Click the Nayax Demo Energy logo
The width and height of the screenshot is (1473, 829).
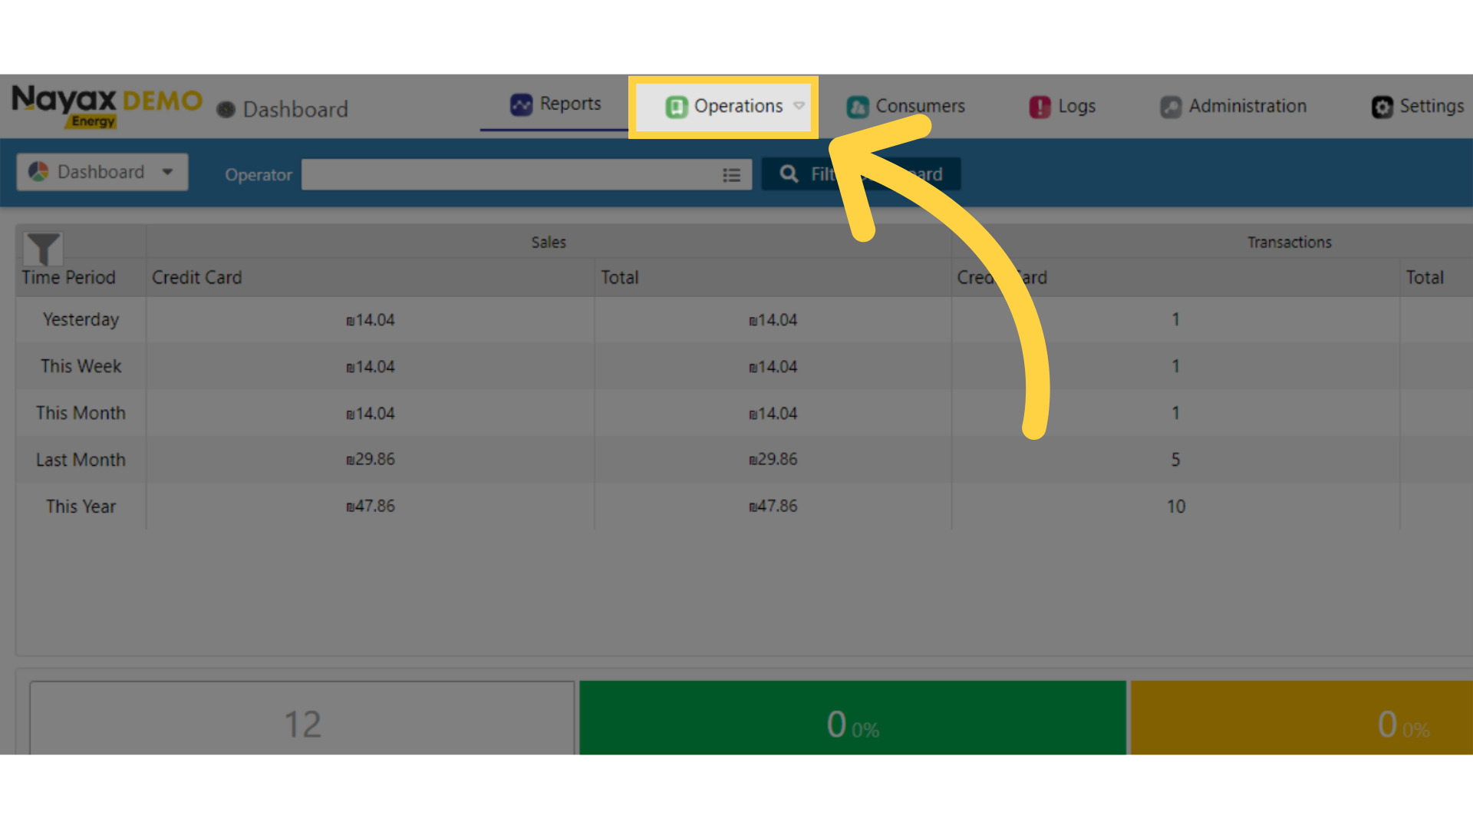coord(107,106)
